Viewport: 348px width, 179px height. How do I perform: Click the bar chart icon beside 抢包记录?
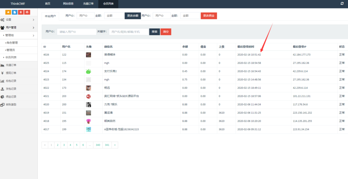(x=2, y=81)
